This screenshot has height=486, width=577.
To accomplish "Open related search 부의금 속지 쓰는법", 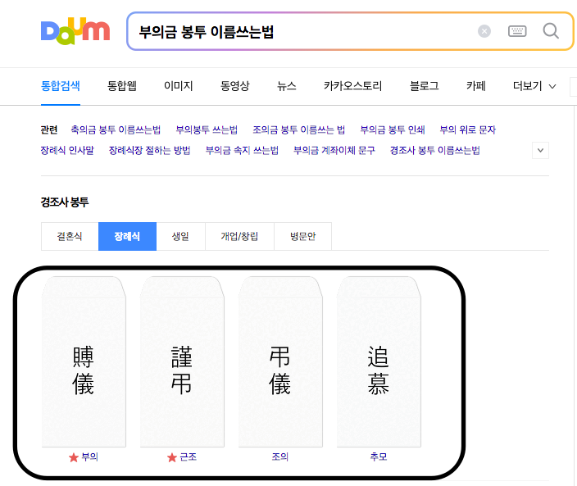I will pyautogui.click(x=242, y=150).
